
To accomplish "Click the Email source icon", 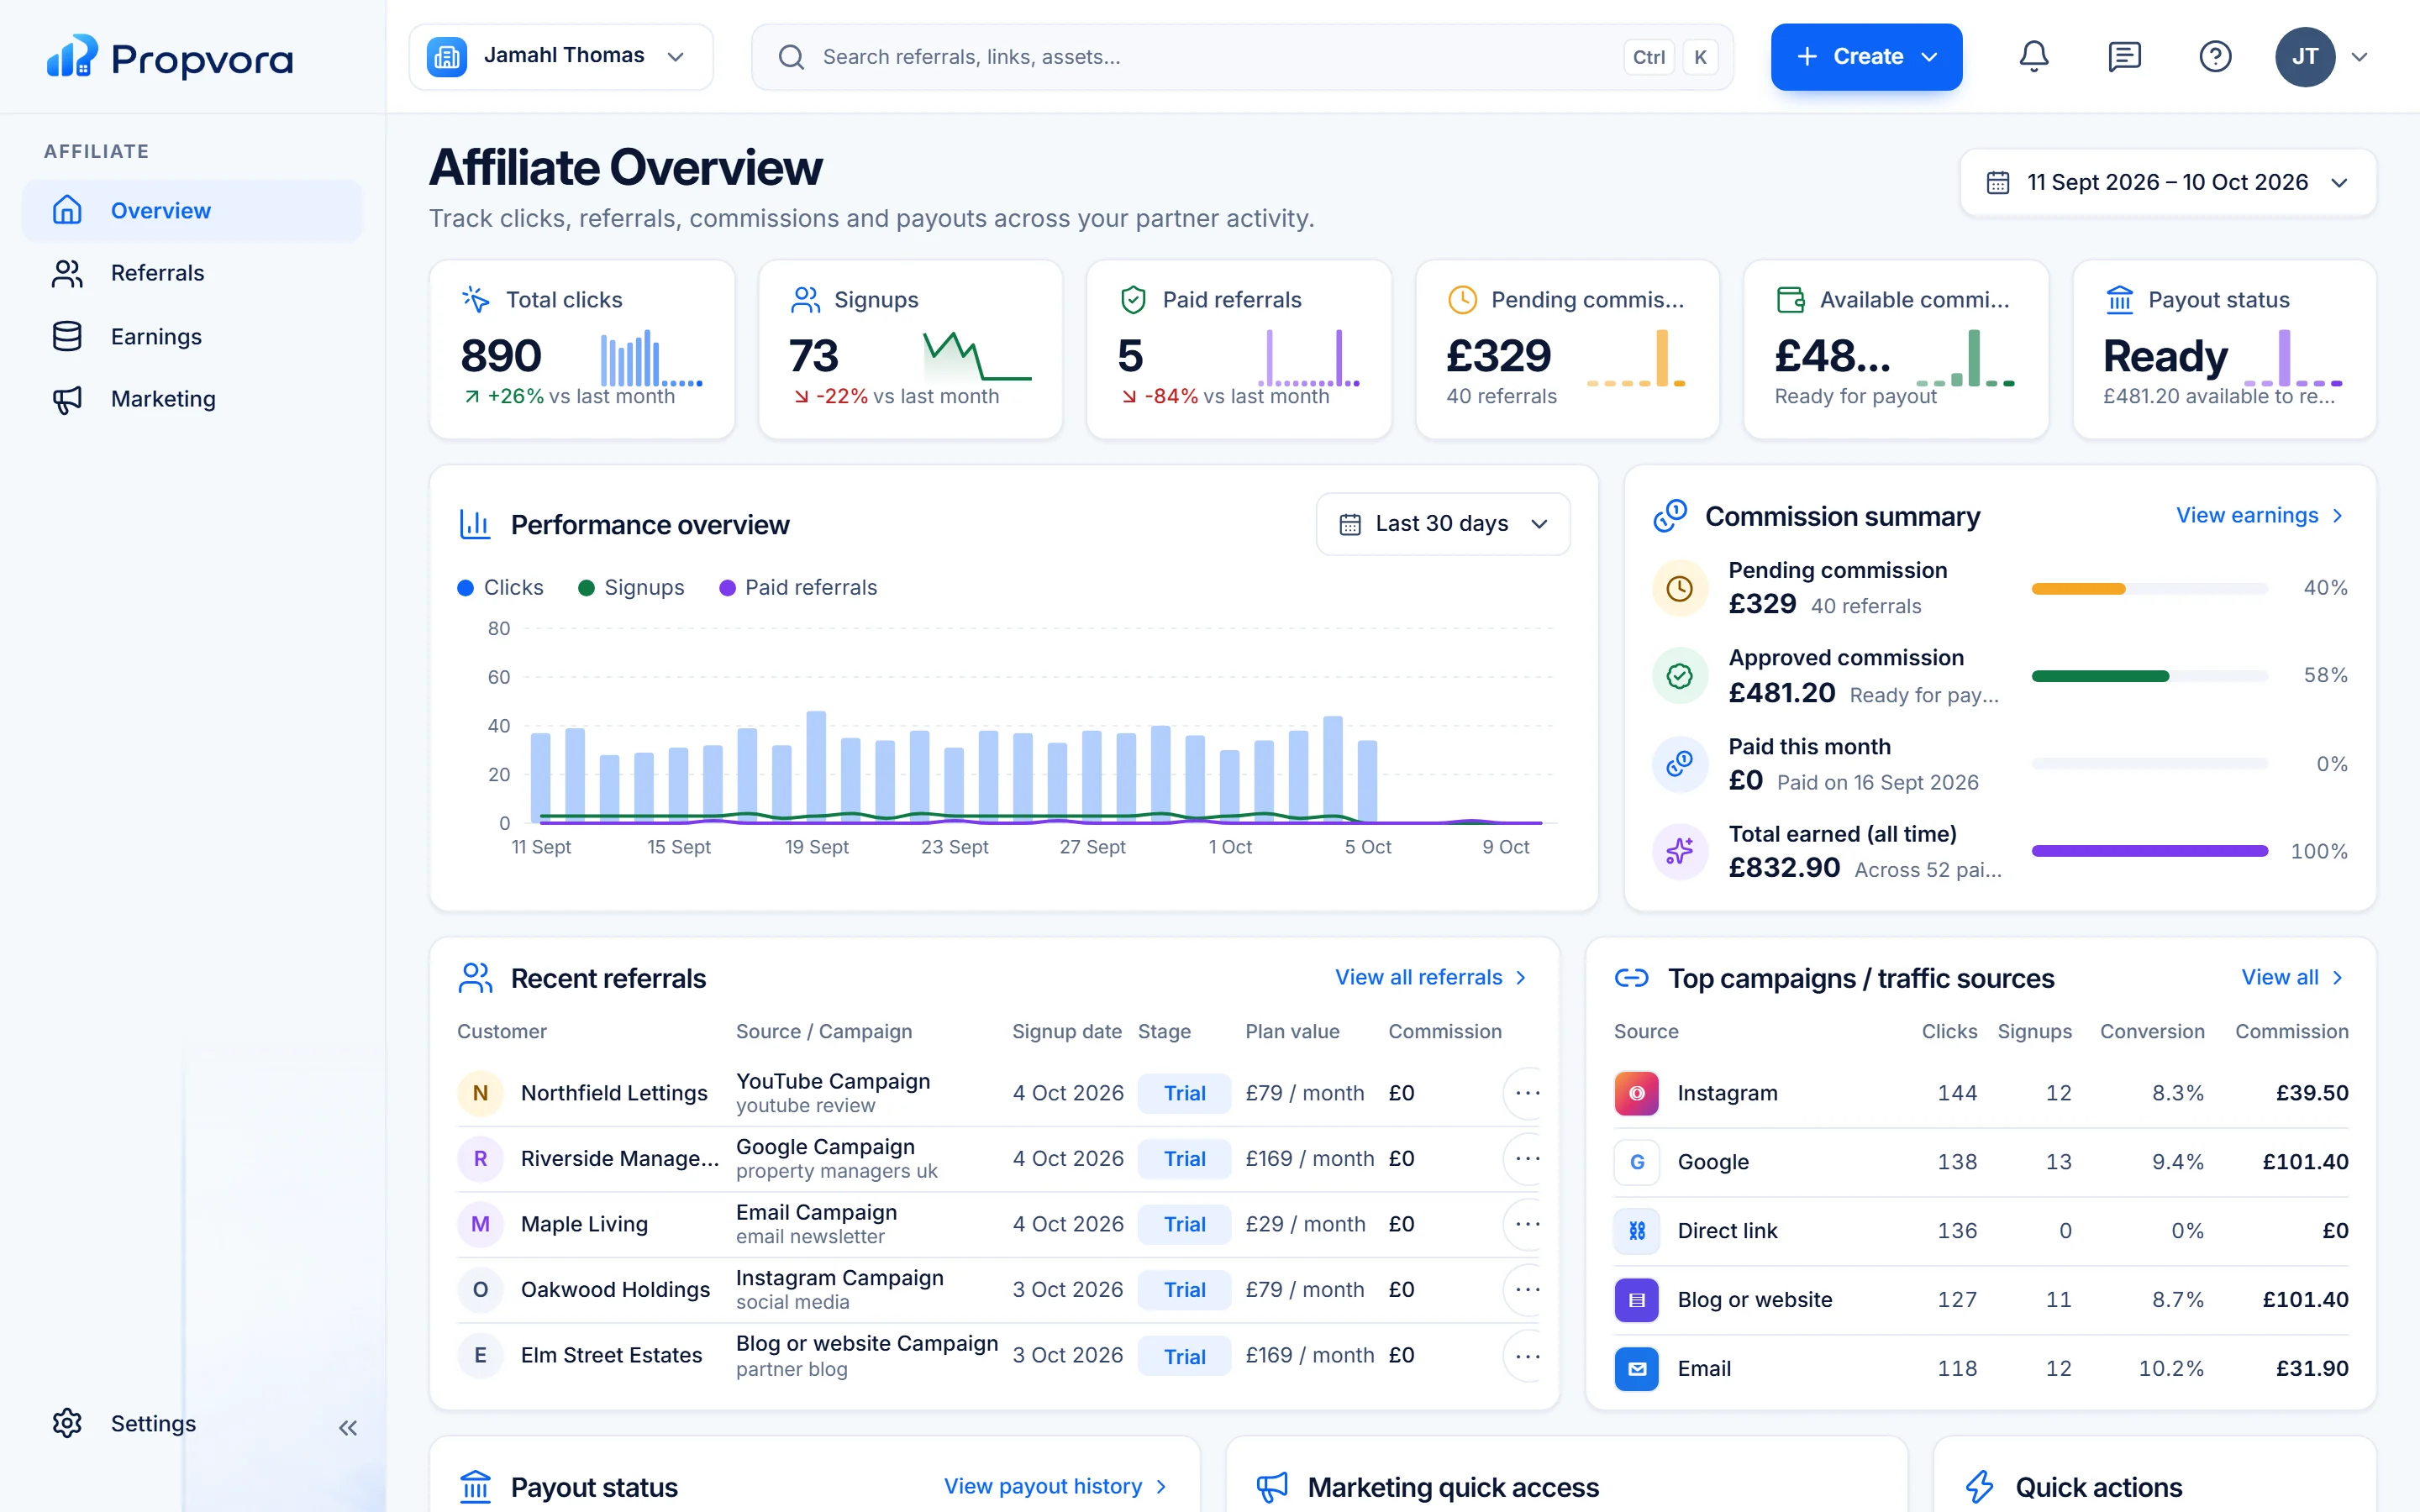I will point(1636,1369).
